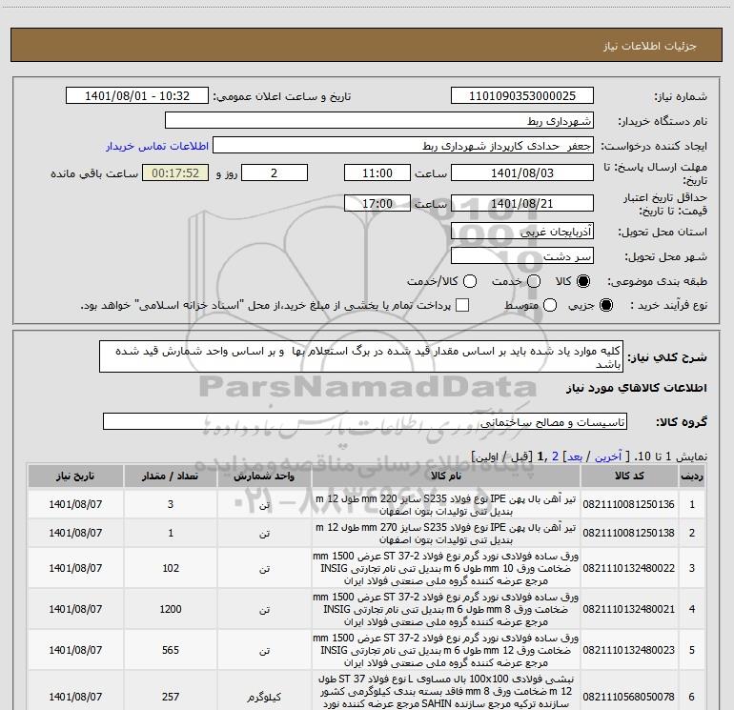Image resolution: width=734 pixels, height=710 pixels.
Task: Click the remaining time countdown 00:17:52
Action: click(175, 172)
